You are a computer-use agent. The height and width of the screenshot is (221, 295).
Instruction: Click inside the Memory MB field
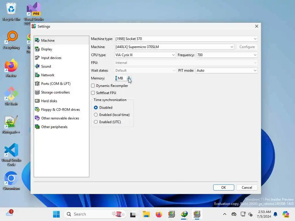click(x=120, y=78)
